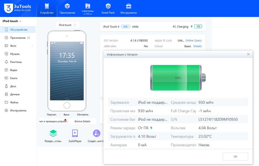Open the Приложения tab in top bar
Viewport: 259px width, 166px height.
click(x=67, y=9)
